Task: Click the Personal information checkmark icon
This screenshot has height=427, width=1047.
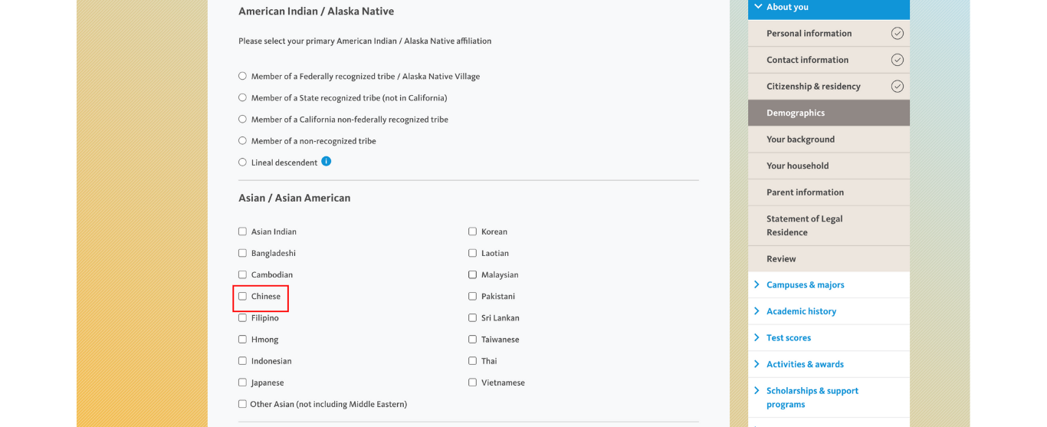Action: click(x=897, y=33)
